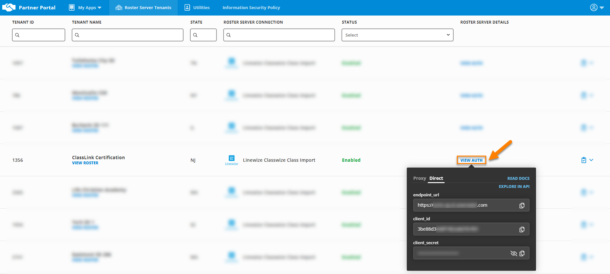Select the Direct tab

[x=436, y=178]
